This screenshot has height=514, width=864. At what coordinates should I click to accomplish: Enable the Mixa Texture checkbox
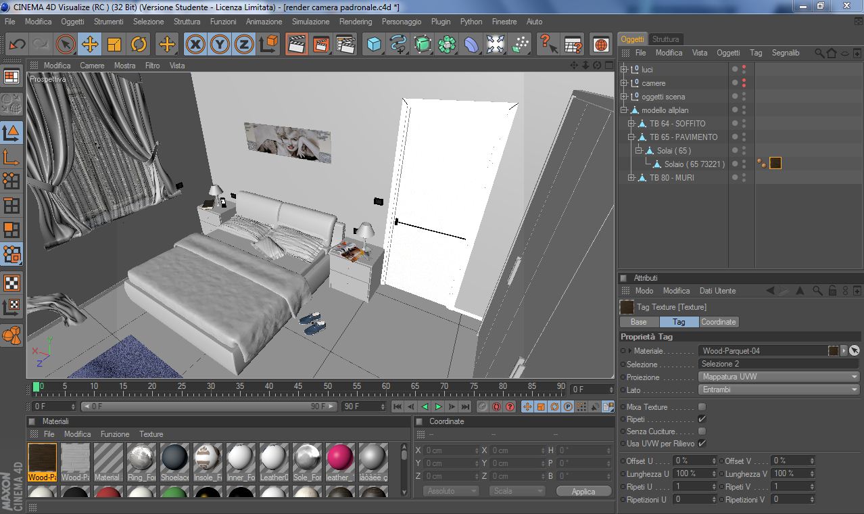(702, 407)
